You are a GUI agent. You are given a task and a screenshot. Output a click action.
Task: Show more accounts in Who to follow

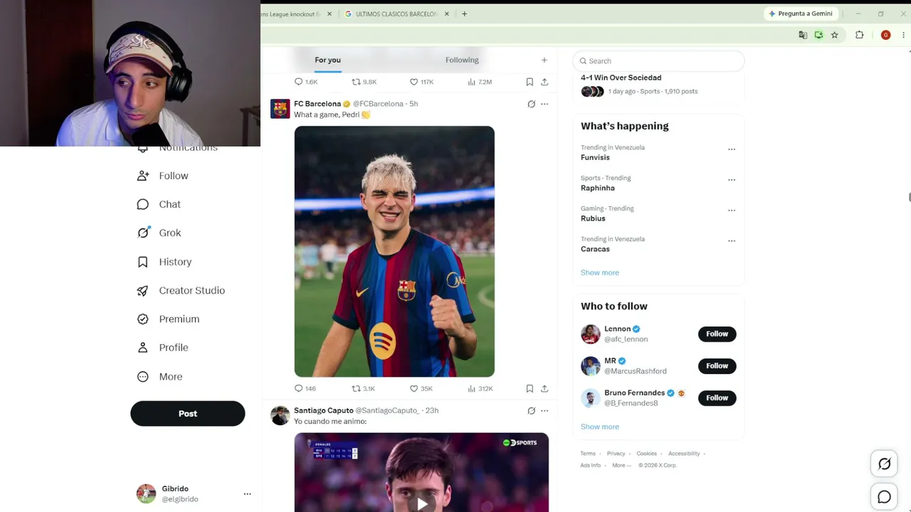(x=600, y=427)
